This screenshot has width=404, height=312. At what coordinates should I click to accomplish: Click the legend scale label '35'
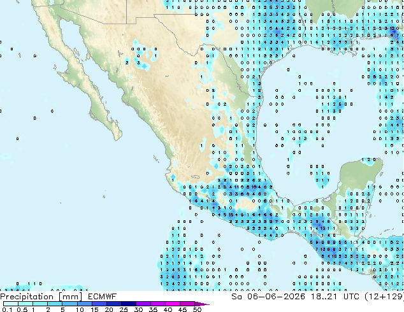point(153,309)
